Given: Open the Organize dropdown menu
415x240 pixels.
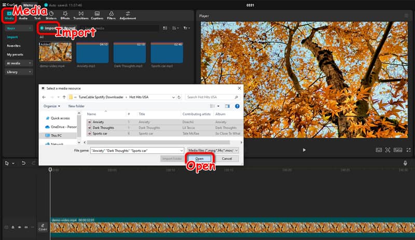Looking at the screenshot, I should [52, 106].
